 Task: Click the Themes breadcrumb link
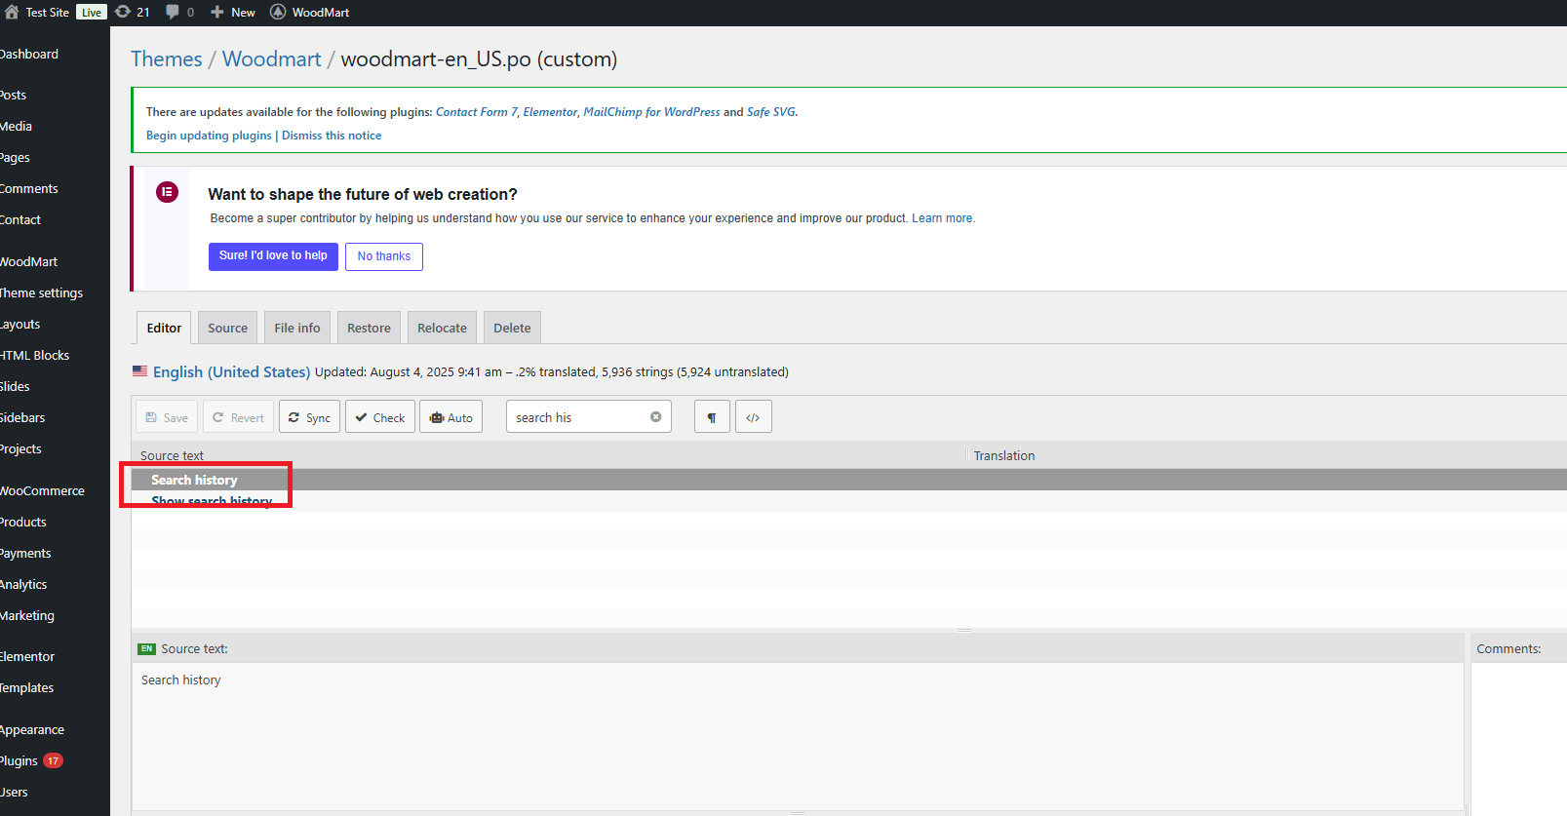point(167,58)
